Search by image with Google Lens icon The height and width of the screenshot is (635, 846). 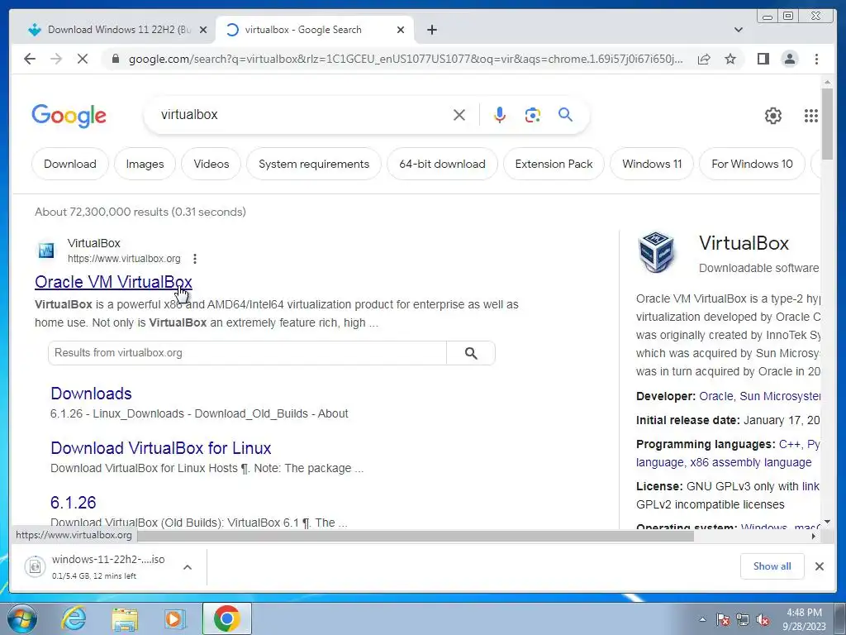(533, 114)
